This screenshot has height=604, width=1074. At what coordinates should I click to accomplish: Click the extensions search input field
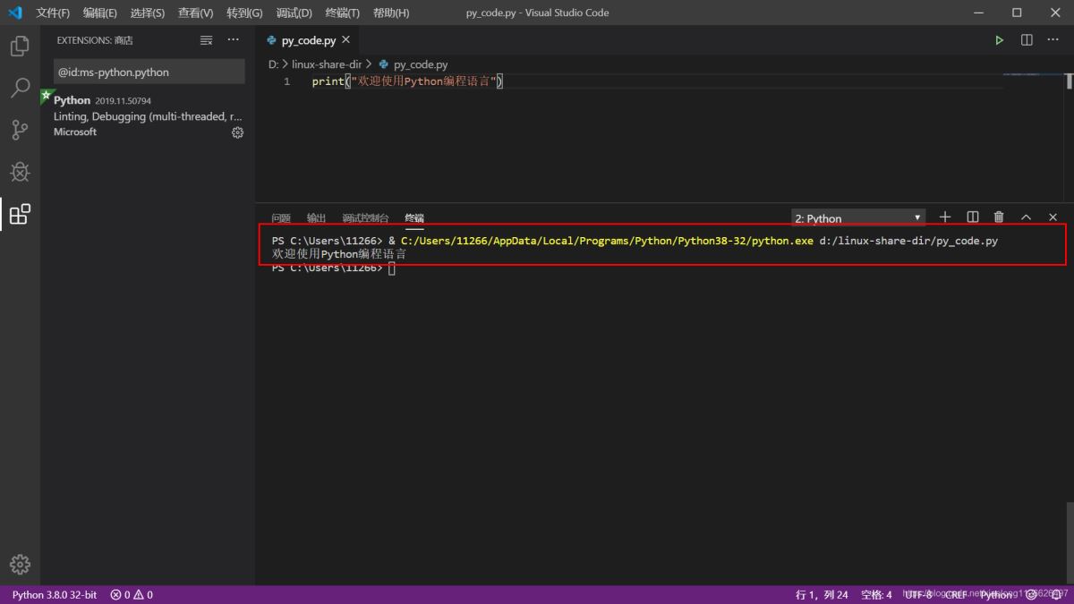(x=148, y=71)
